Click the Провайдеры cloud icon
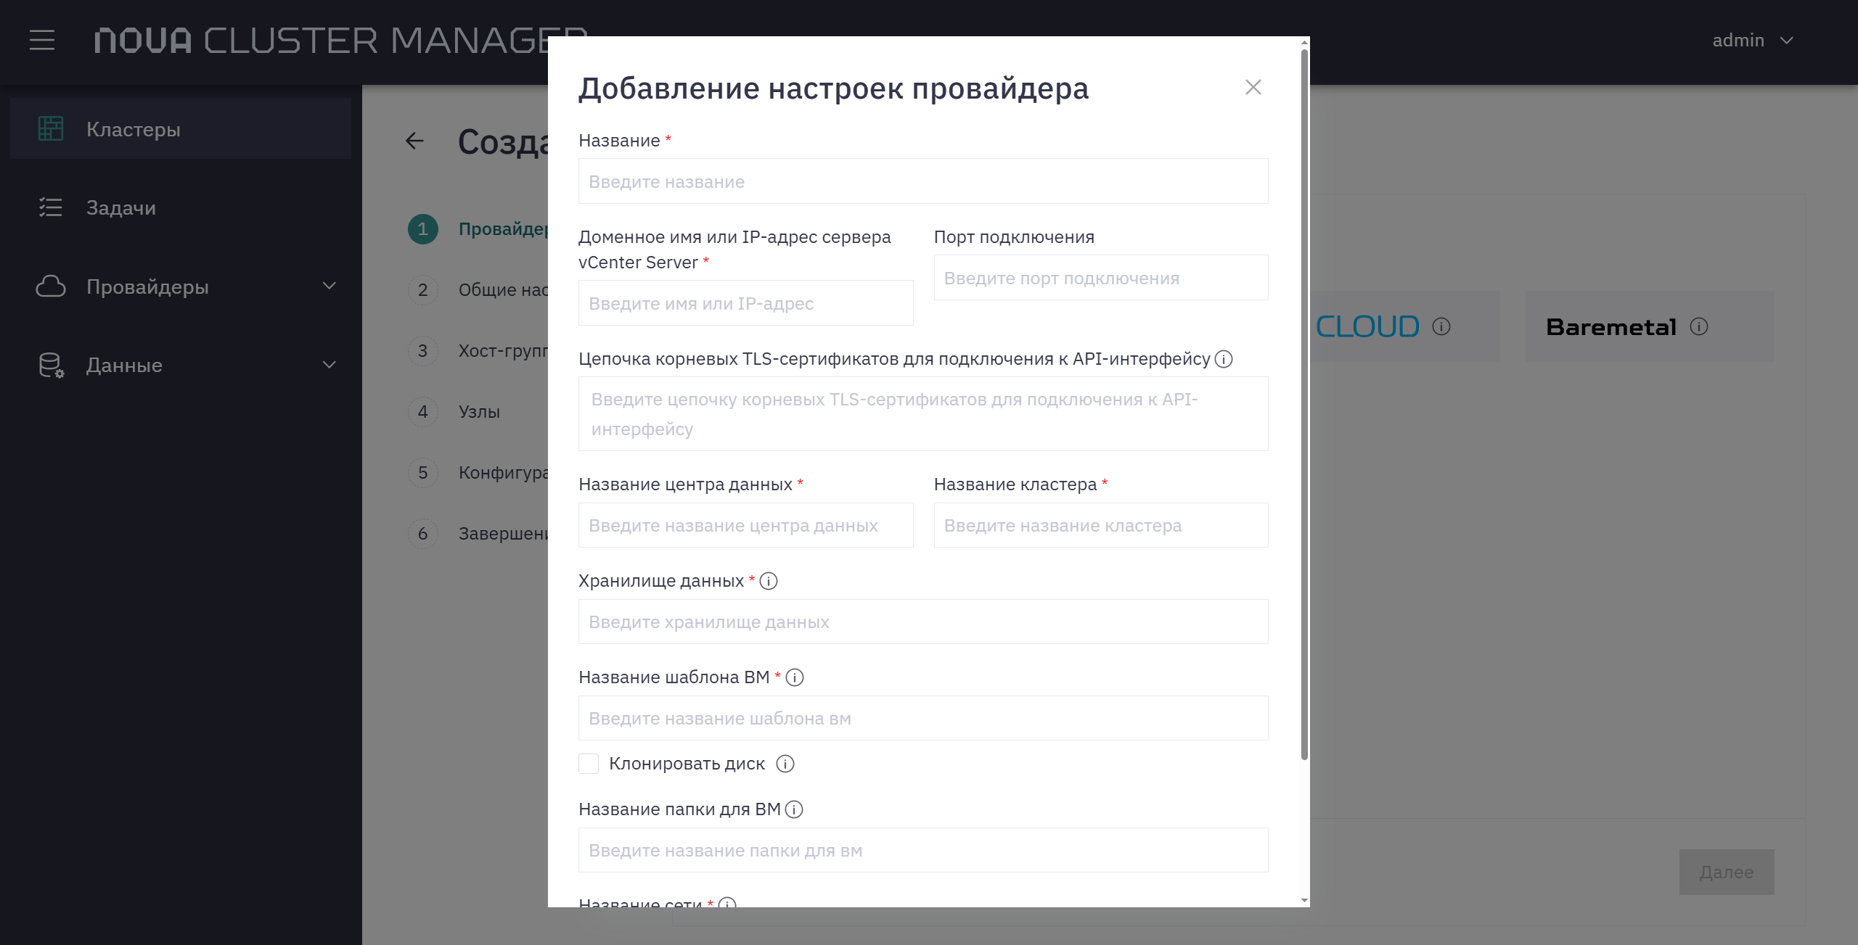Image resolution: width=1858 pixels, height=945 pixels. point(51,286)
